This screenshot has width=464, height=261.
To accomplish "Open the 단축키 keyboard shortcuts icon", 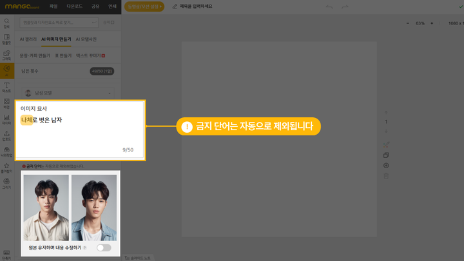I will [x=6, y=255].
